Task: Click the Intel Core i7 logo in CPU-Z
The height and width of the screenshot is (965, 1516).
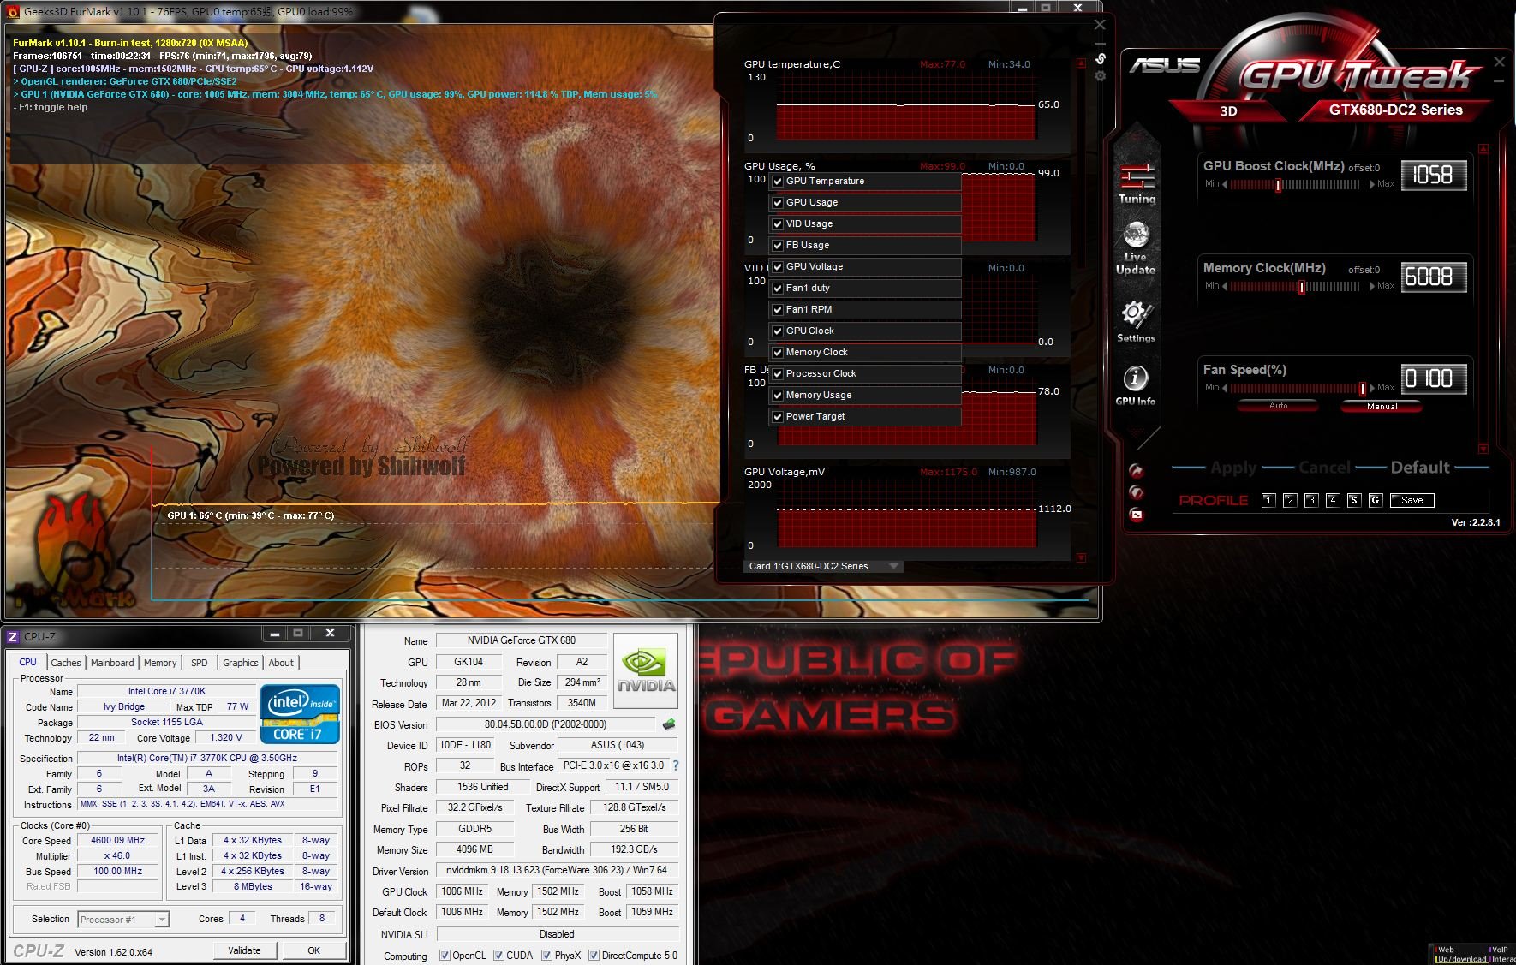Action: click(300, 713)
